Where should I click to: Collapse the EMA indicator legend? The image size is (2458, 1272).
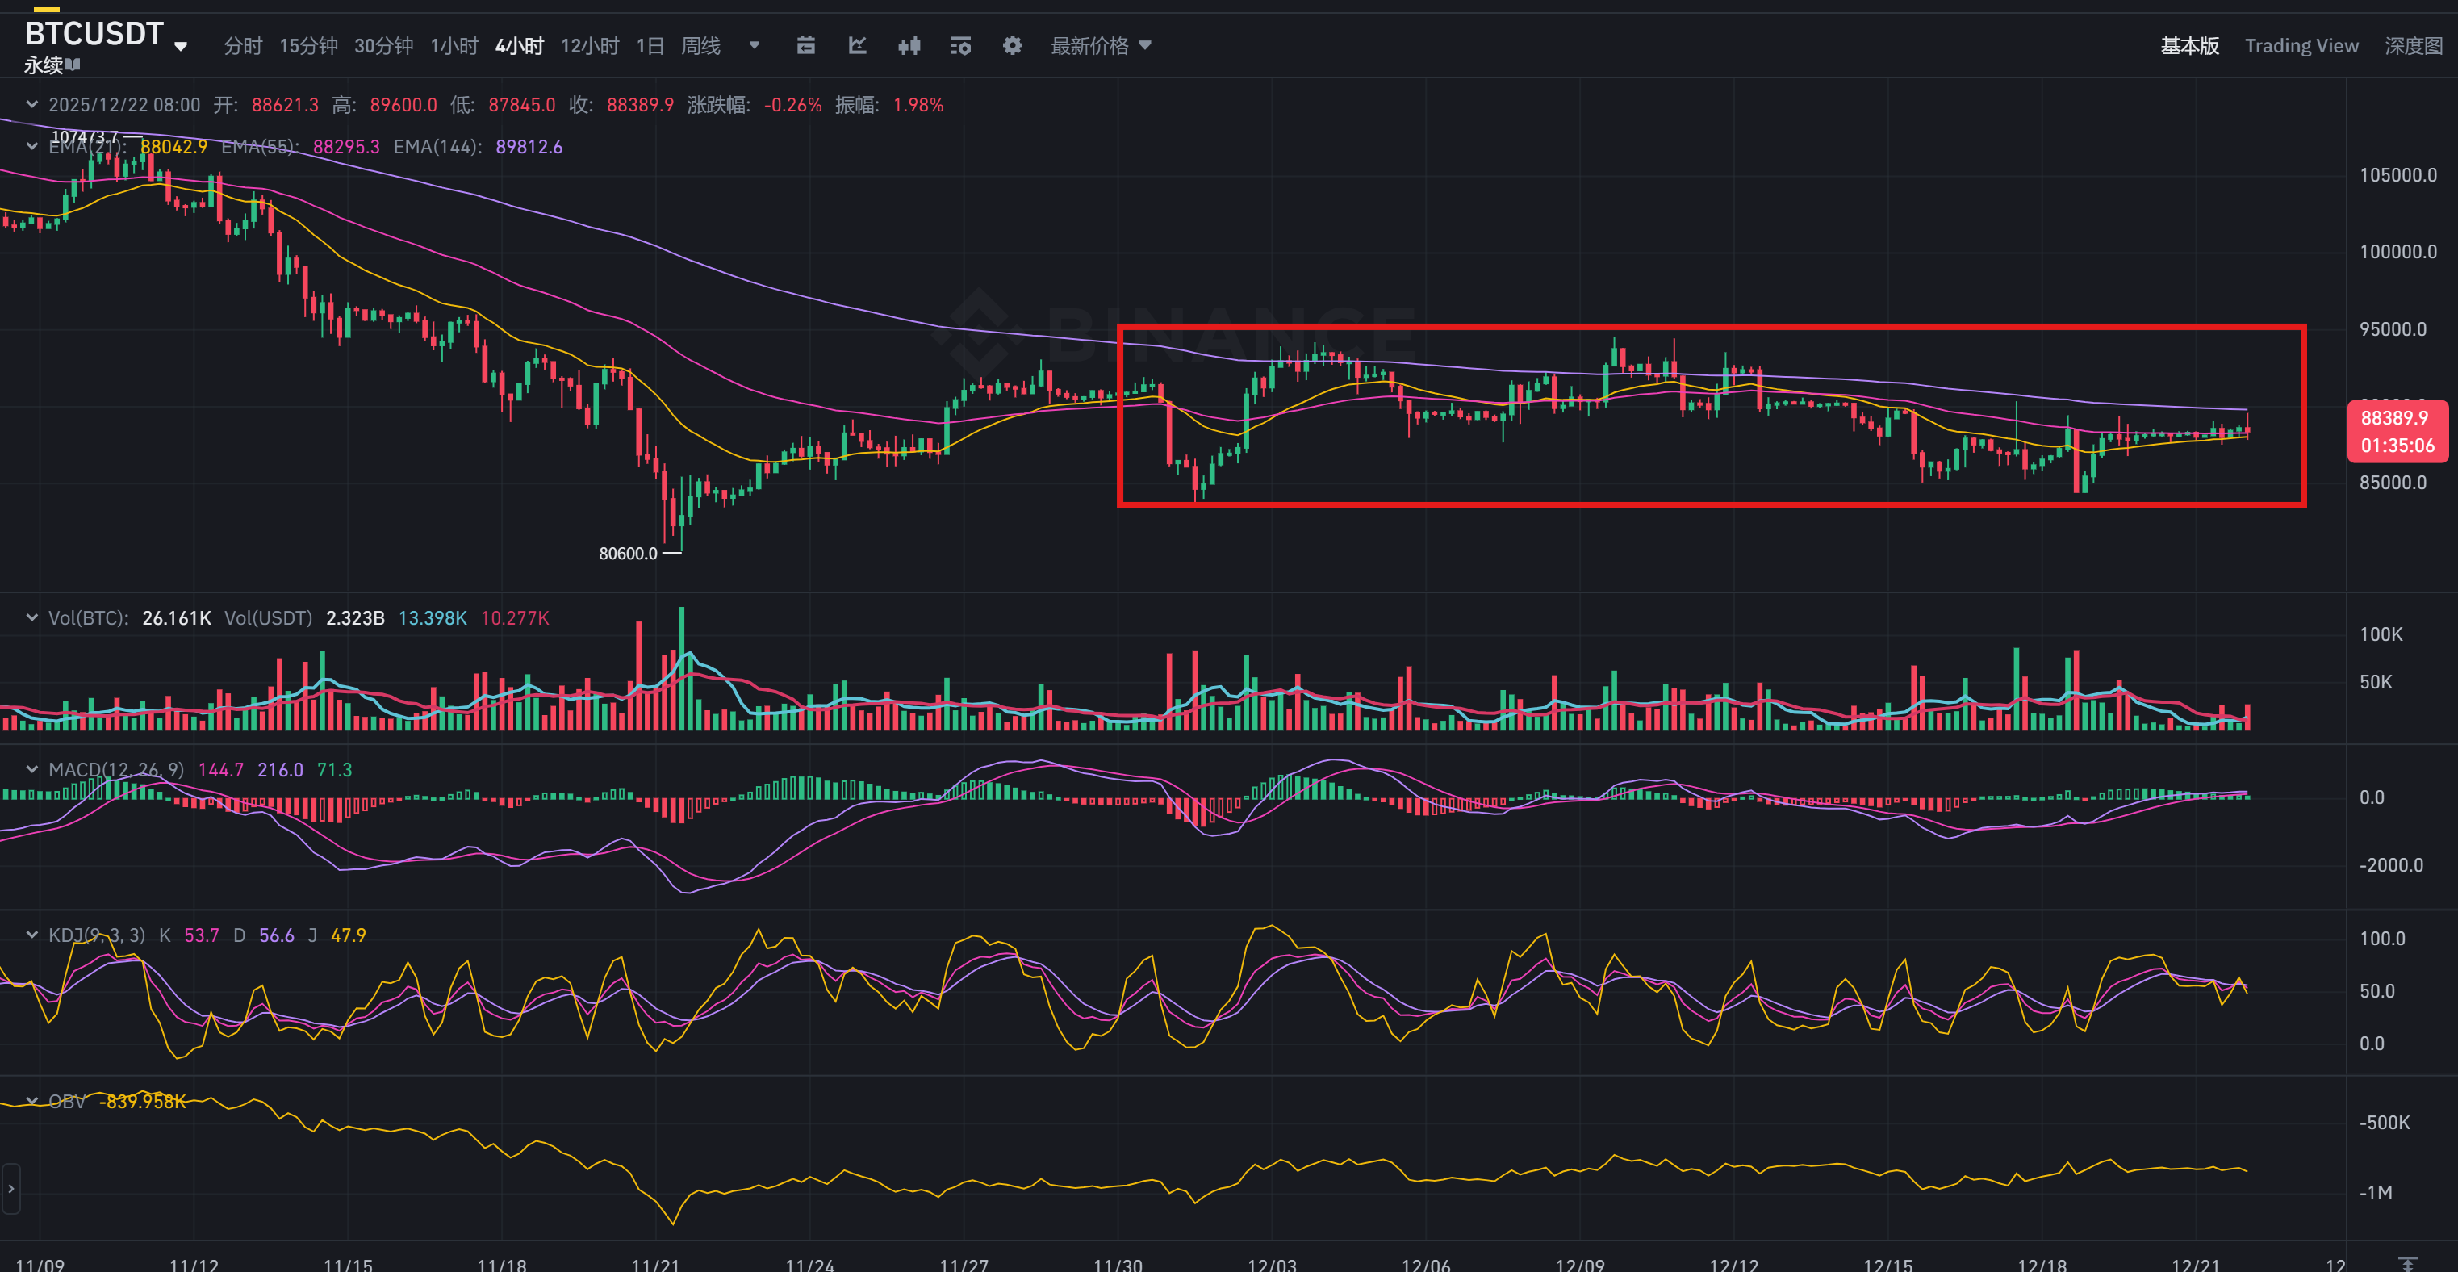tap(31, 147)
